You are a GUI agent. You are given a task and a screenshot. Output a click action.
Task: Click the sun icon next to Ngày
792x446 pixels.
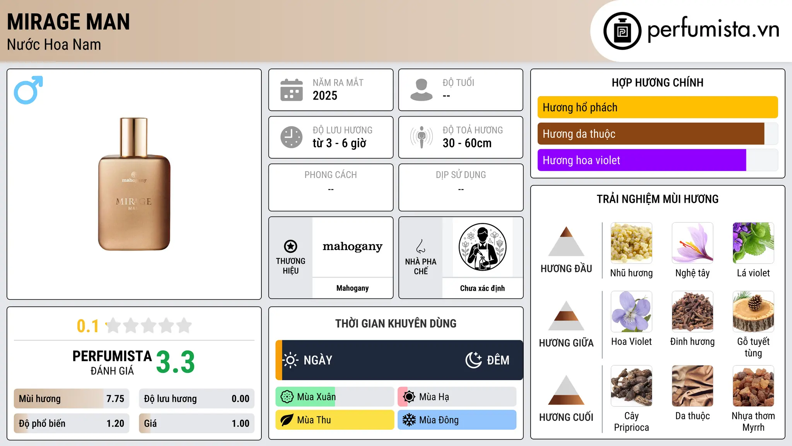click(290, 360)
